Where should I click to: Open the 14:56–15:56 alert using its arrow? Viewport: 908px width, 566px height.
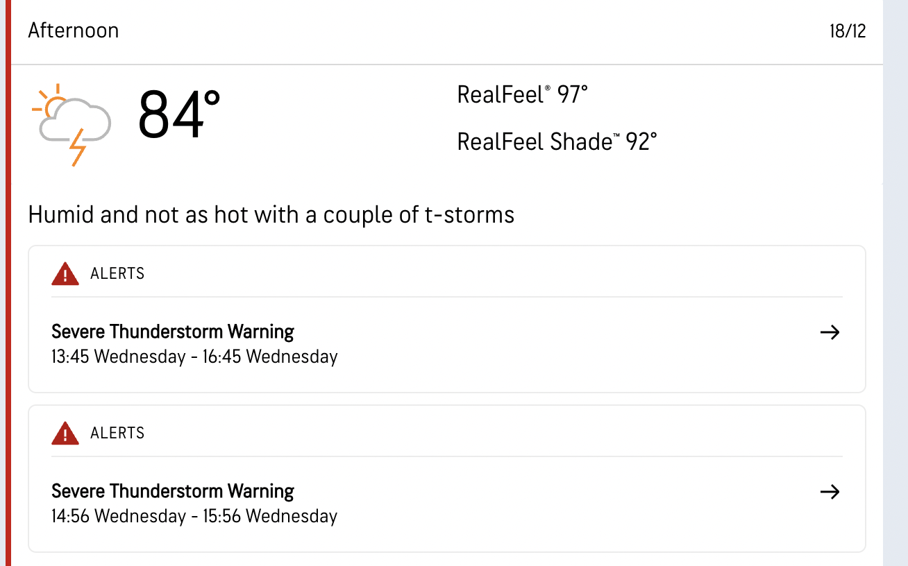(x=830, y=492)
